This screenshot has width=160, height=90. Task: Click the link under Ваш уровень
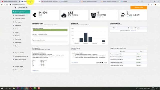coord(70,17)
